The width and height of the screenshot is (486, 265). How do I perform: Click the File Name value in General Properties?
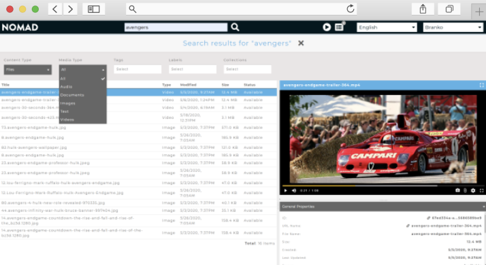447,234
